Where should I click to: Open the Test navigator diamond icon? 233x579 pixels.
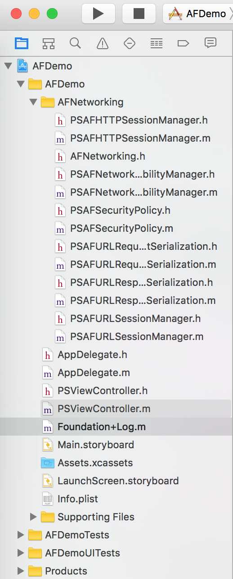coord(130,43)
